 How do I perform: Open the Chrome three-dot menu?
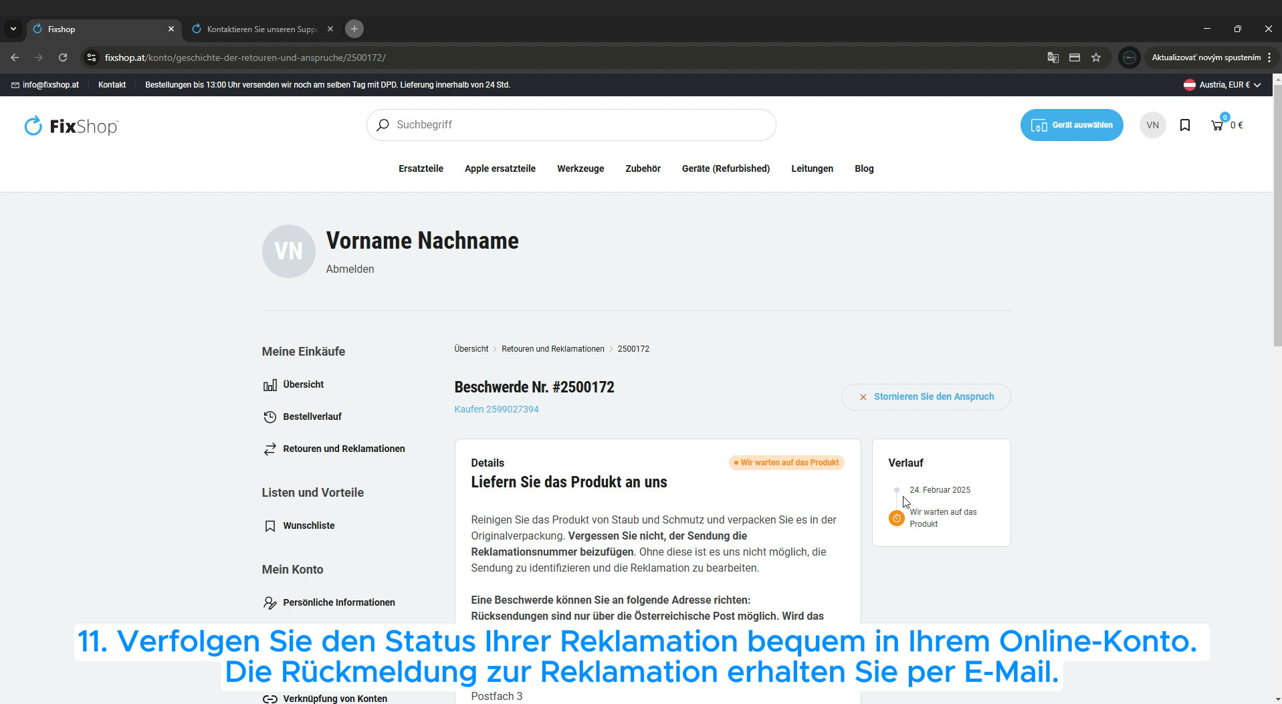pos(1269,57)
